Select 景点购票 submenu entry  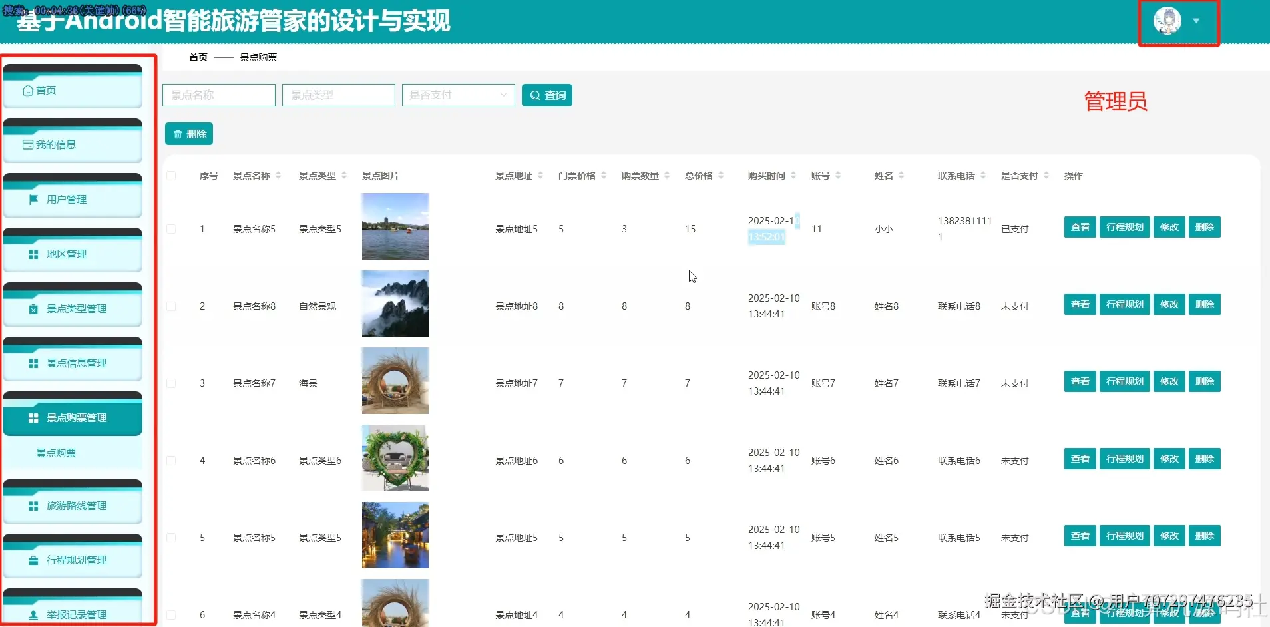56,452
